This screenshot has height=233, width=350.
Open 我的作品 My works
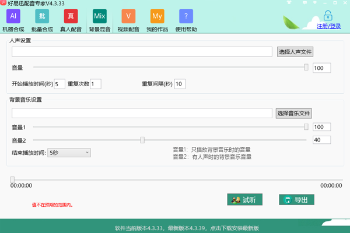[157, 16]
